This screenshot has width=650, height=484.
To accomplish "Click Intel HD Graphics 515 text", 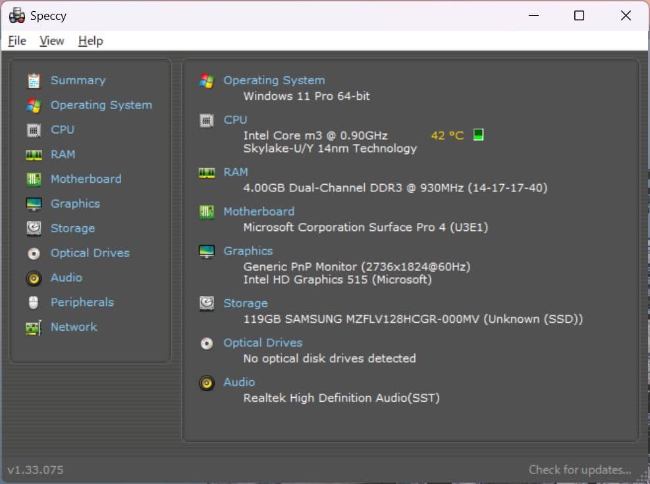I will [337, 280].
